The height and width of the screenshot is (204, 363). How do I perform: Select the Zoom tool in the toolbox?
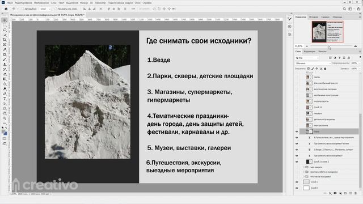pos(5,118)
